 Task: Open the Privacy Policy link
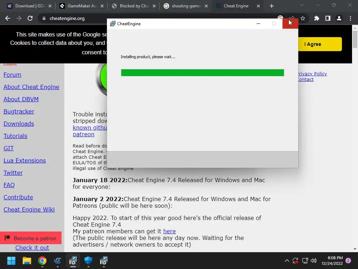click(x=313, y=74)
